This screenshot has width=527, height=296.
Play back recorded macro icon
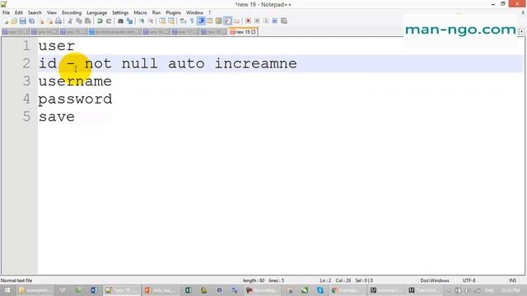(x=266, y=21)
